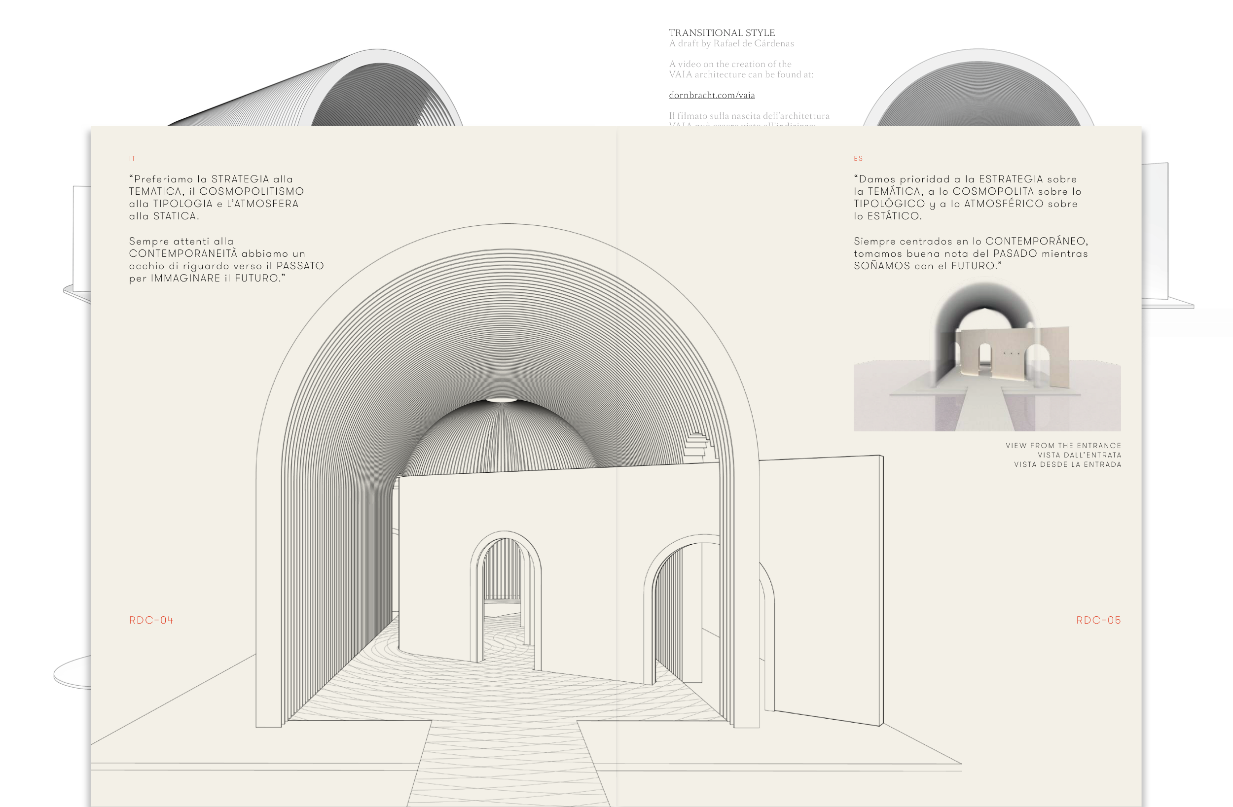The height and width of the screenshot is (807, 1233).
Task: Open the dornbracht.com/vaia link
Action: point(711,95)
